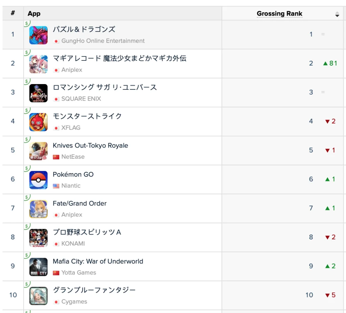Click the Monster Strike app icon
Image resolution: width=346 pixels, height=313 pixels.
coord(38,121)
